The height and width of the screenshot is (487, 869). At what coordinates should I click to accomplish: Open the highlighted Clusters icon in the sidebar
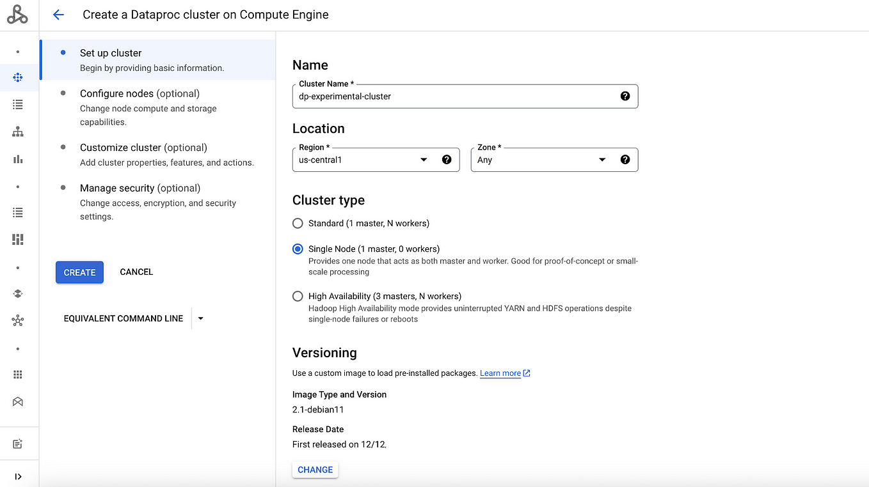tap(18, 78)
